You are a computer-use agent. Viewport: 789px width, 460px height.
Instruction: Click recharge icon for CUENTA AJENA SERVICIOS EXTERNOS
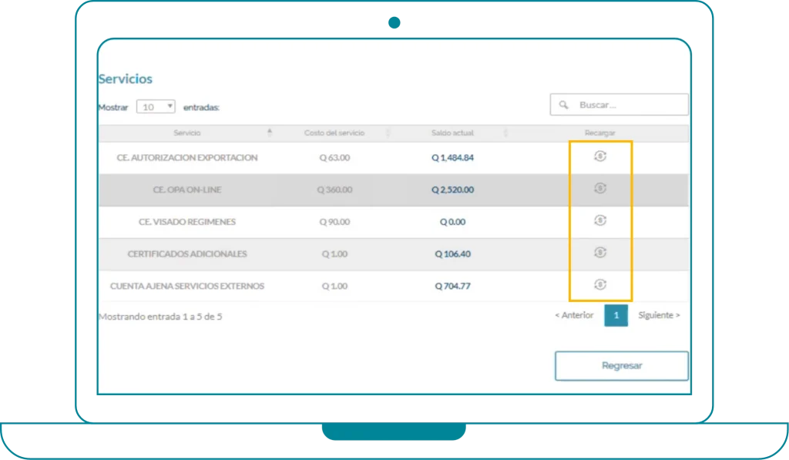(600, 285)
